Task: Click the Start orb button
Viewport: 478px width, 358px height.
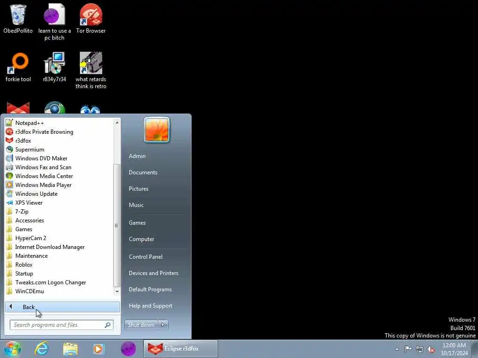Action: click(13, 349)
